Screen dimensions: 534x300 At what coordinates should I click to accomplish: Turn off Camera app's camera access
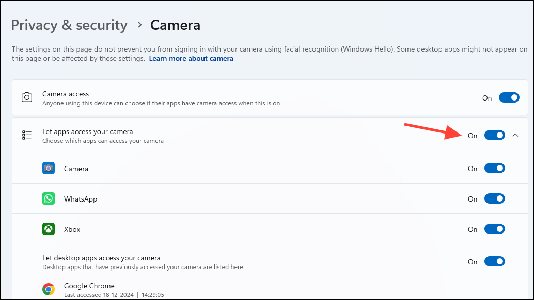click(494, 169)
